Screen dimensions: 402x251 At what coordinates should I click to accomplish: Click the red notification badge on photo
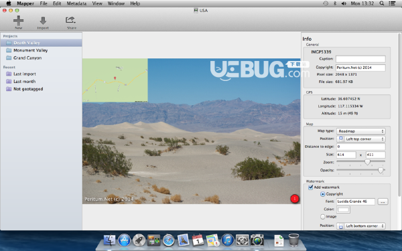coord(295,199)
